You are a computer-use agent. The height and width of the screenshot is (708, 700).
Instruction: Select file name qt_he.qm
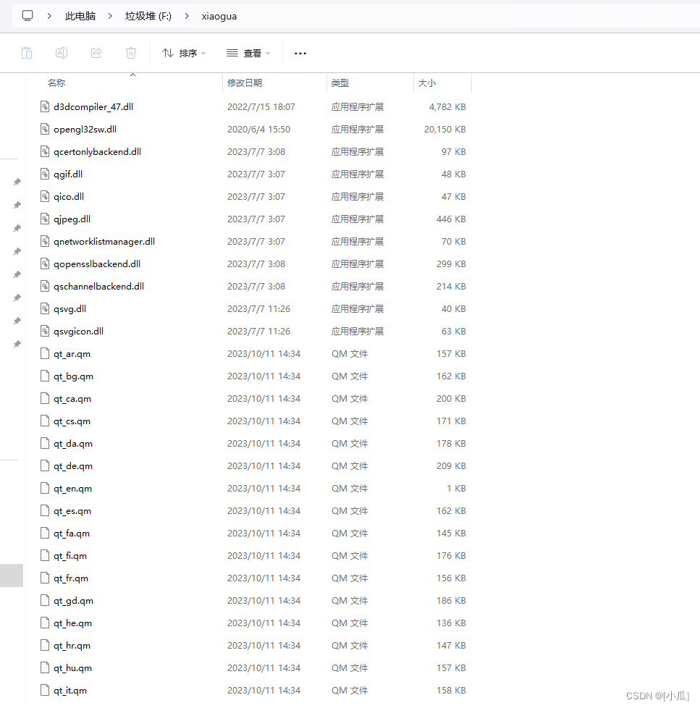(x=72, y=623)
